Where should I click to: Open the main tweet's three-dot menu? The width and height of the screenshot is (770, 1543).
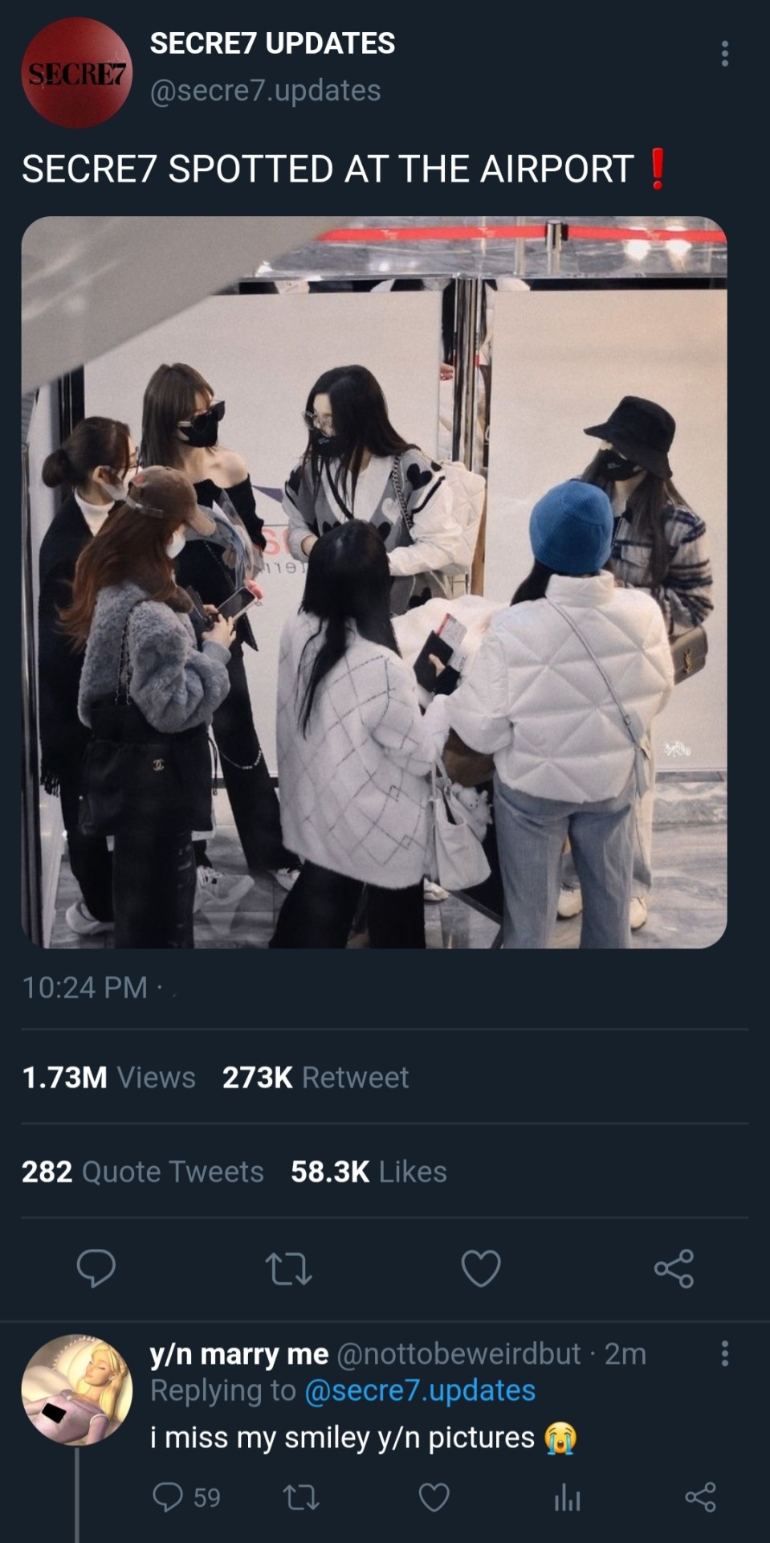(725, 54)
